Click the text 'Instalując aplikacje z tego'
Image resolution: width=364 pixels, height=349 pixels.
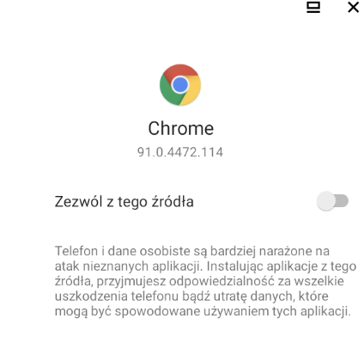coord(282,266)
